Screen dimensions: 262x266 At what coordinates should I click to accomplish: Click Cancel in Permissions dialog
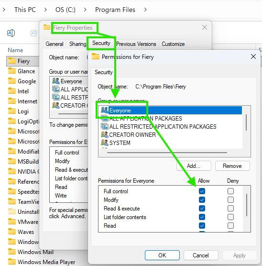point(201,255)
